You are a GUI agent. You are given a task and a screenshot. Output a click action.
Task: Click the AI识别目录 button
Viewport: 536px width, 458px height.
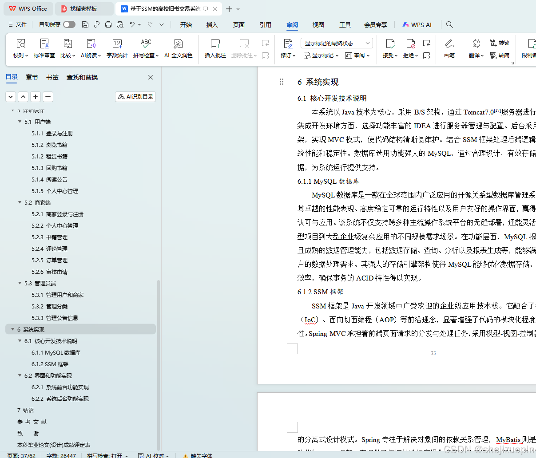click(135, 96)
